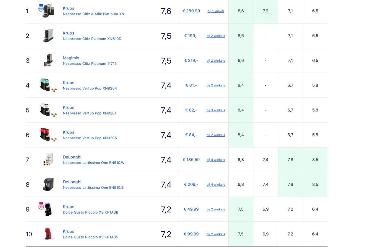Open 'bij 2 winkels' link for € 81,-

click(x=216, y=86)
